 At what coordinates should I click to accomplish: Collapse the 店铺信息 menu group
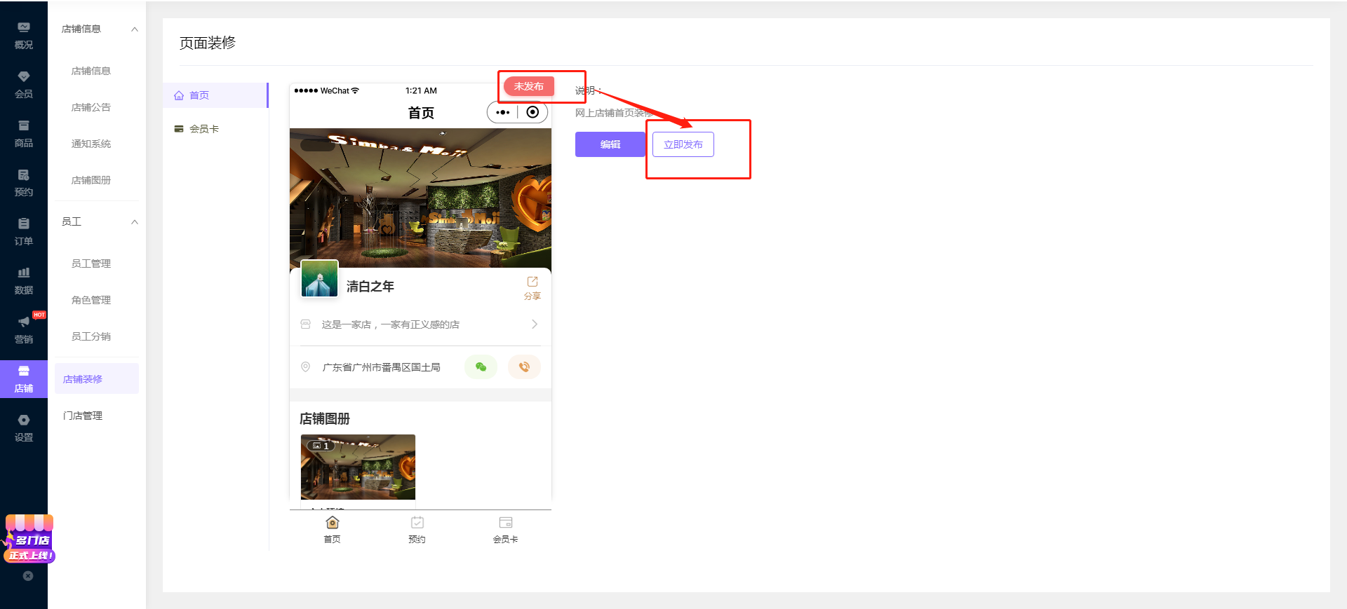coord(135,29)
